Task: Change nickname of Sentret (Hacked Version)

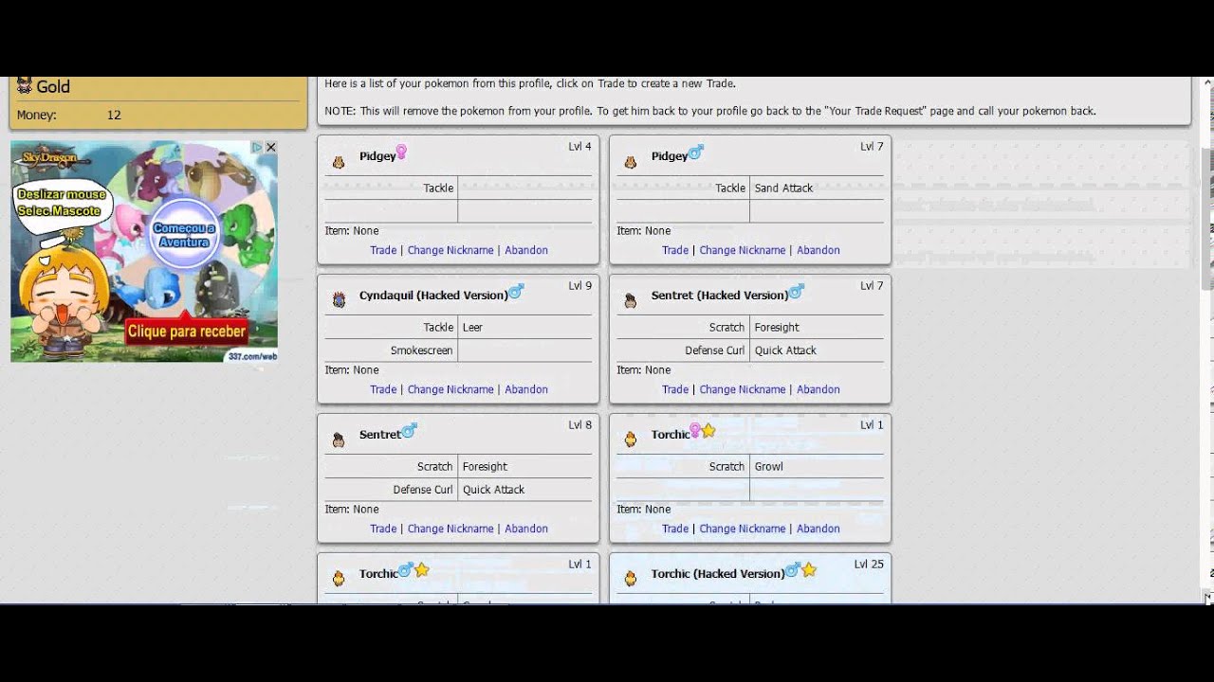Action: coord(743,389)
